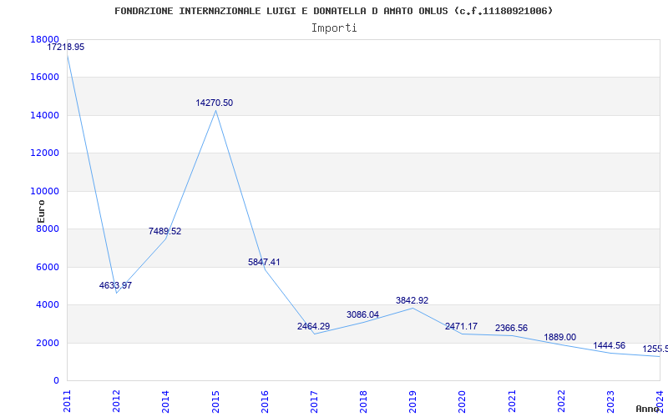This screenshot has height=417, width=668.
Task: Select the 1444.56 data label
Action: click(x=609, y=345)
